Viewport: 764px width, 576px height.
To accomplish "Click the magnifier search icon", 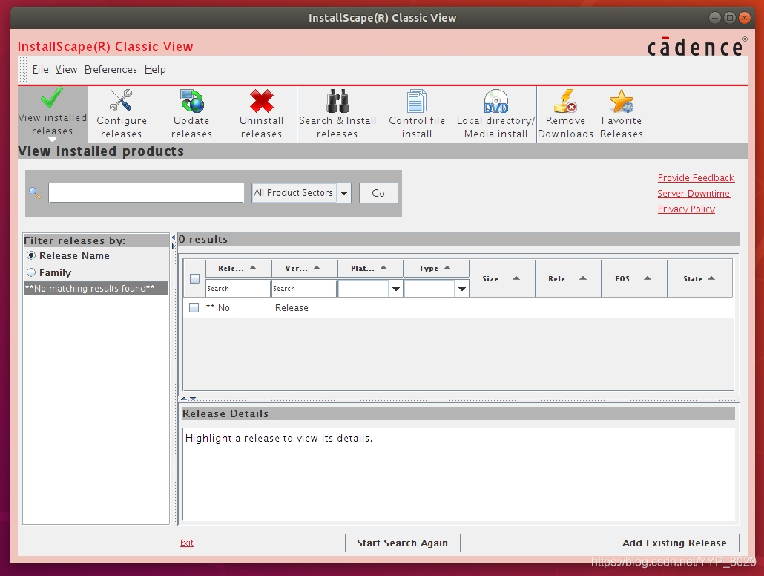I will (x=35, y=193).
